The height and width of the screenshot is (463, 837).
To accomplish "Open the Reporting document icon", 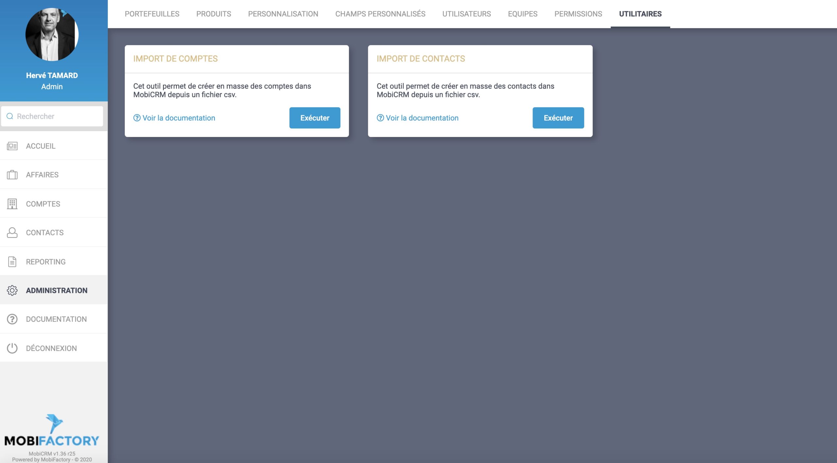I will point(12,261).
